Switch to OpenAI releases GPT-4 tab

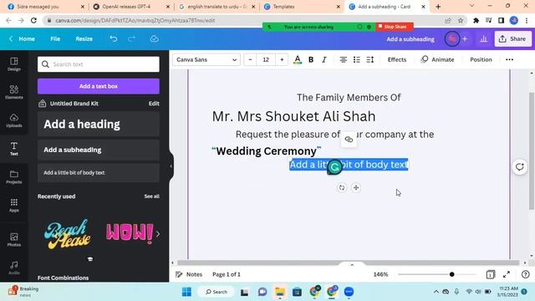tap(130, 7)
